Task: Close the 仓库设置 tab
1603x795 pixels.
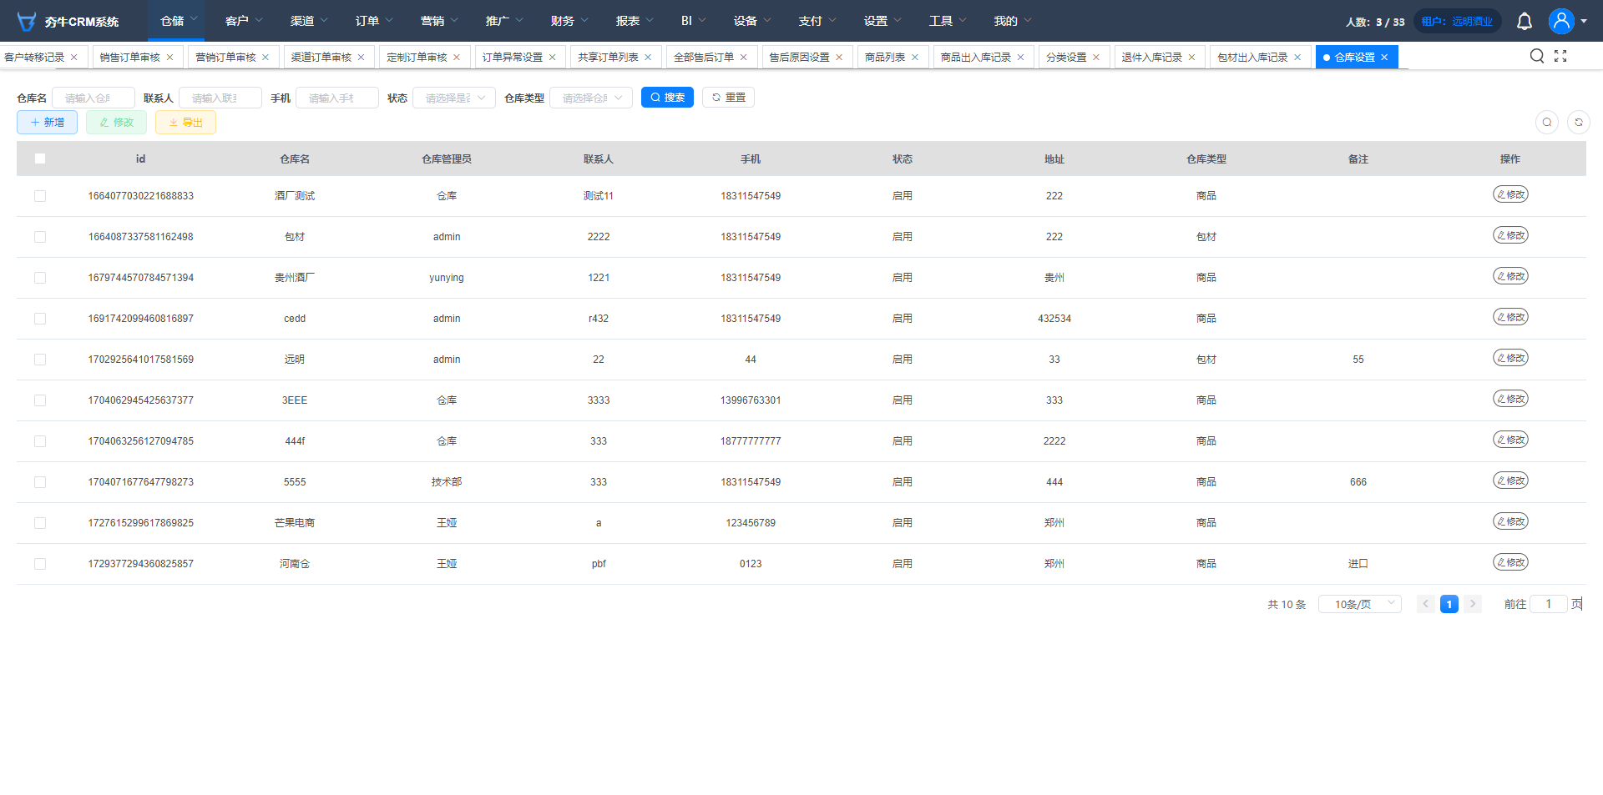Action: (1384, 58)
